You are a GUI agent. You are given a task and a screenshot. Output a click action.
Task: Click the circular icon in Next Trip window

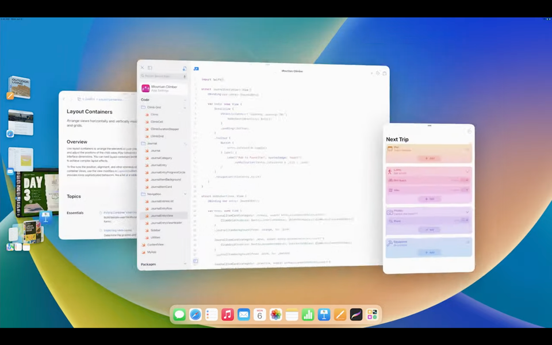[x=469, y=131]
